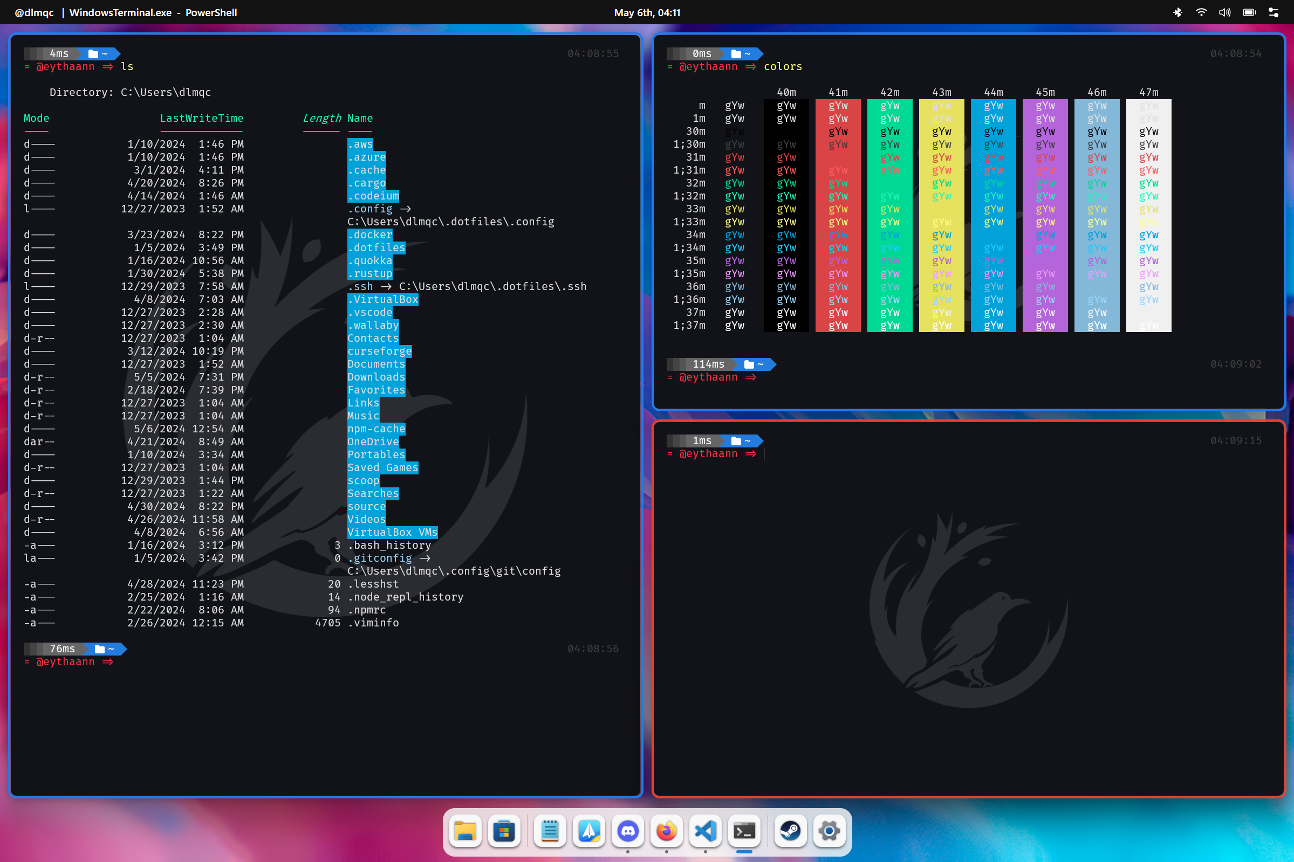Open Spark mail app in dock

(589, 831)
